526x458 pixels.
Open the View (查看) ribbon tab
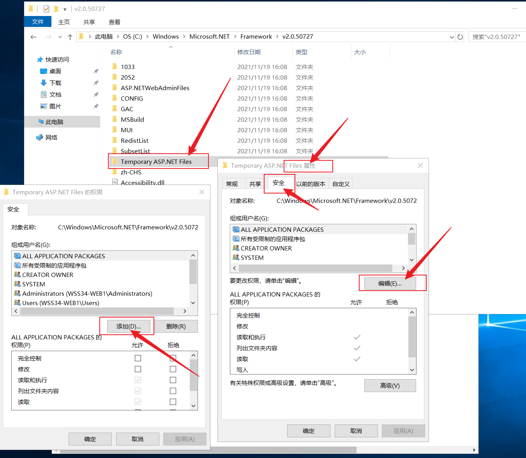pos(115,22)
